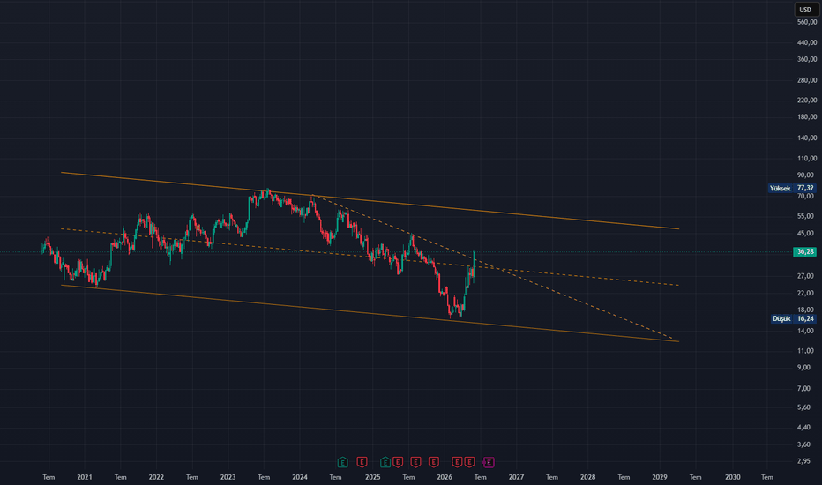Screen dimensions: 822x485
Task: Click the 90,00 price axis label
Action: pos(806,175)
